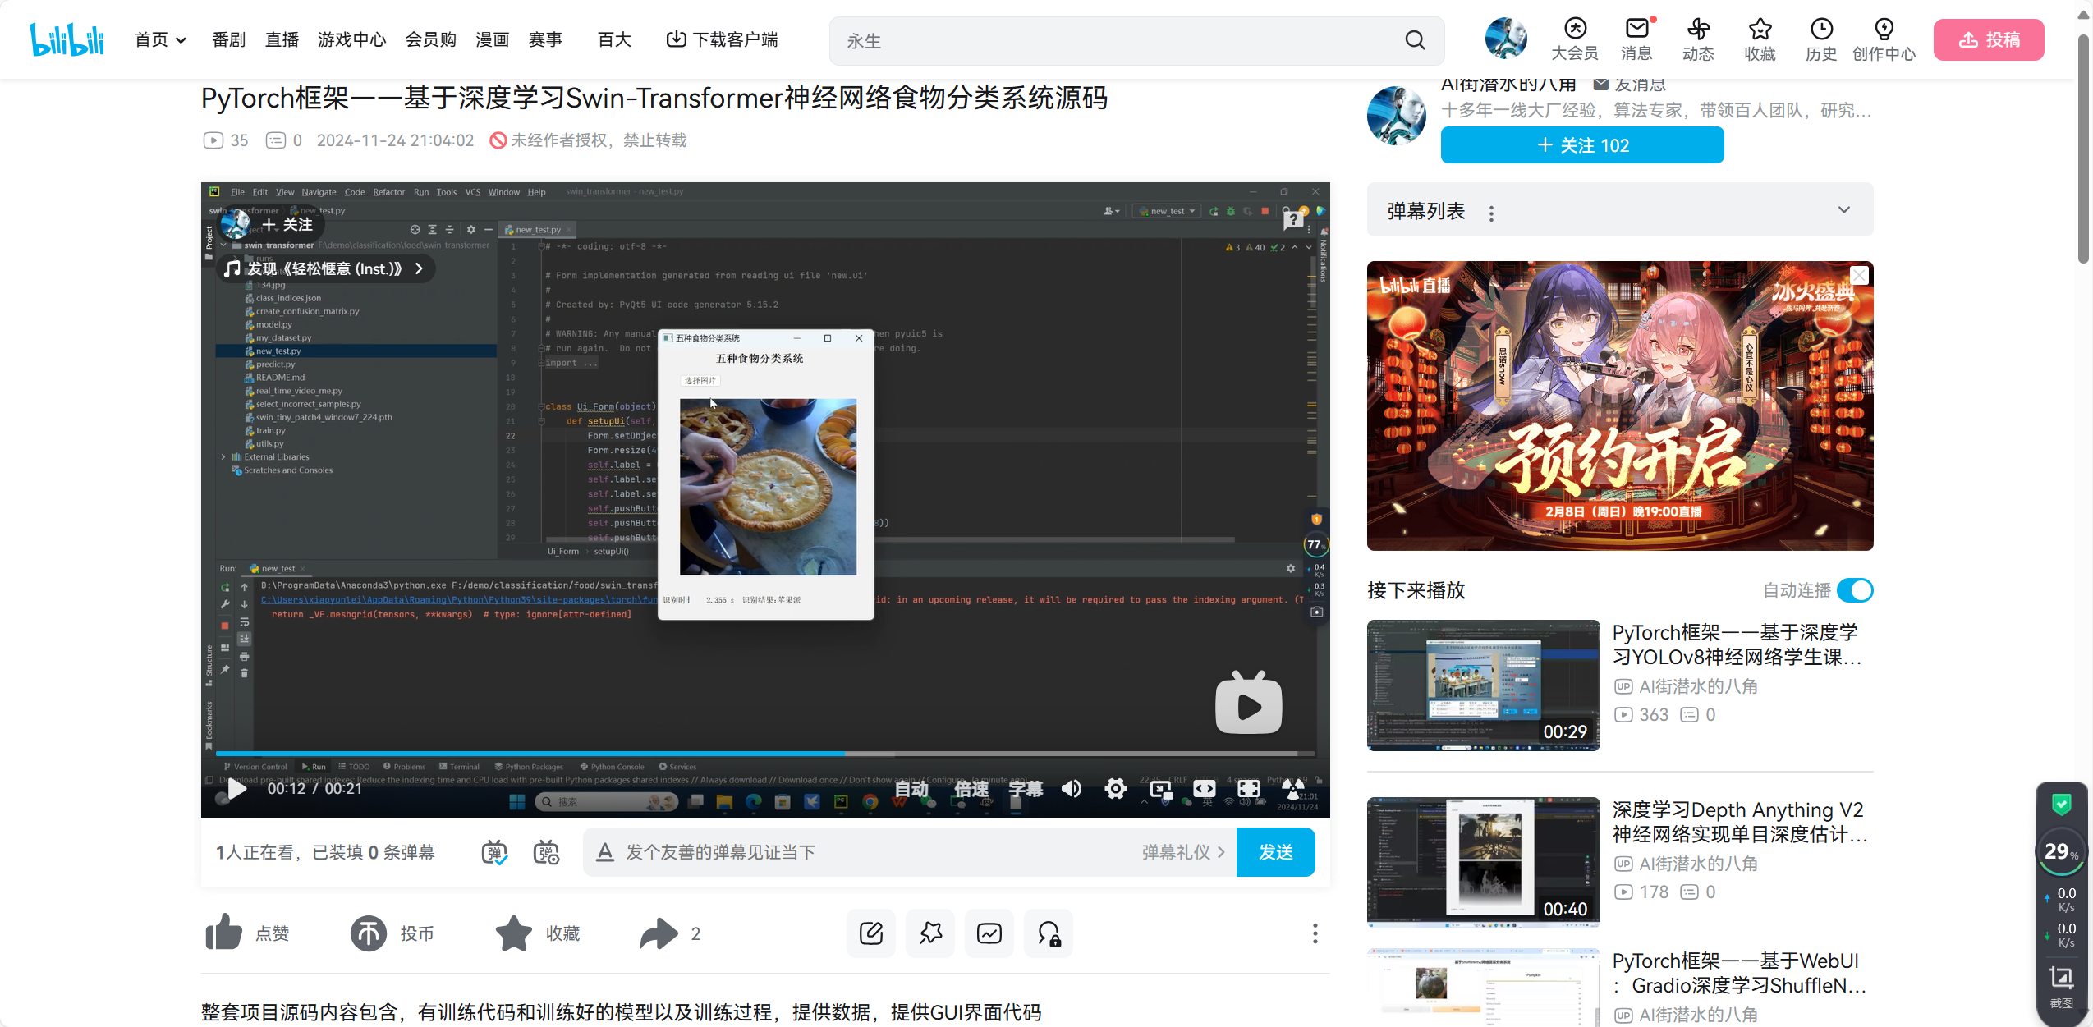Click the 投币 coin icon
2093x1027 pixels.
pyautogui.click(x=369, y=933)
